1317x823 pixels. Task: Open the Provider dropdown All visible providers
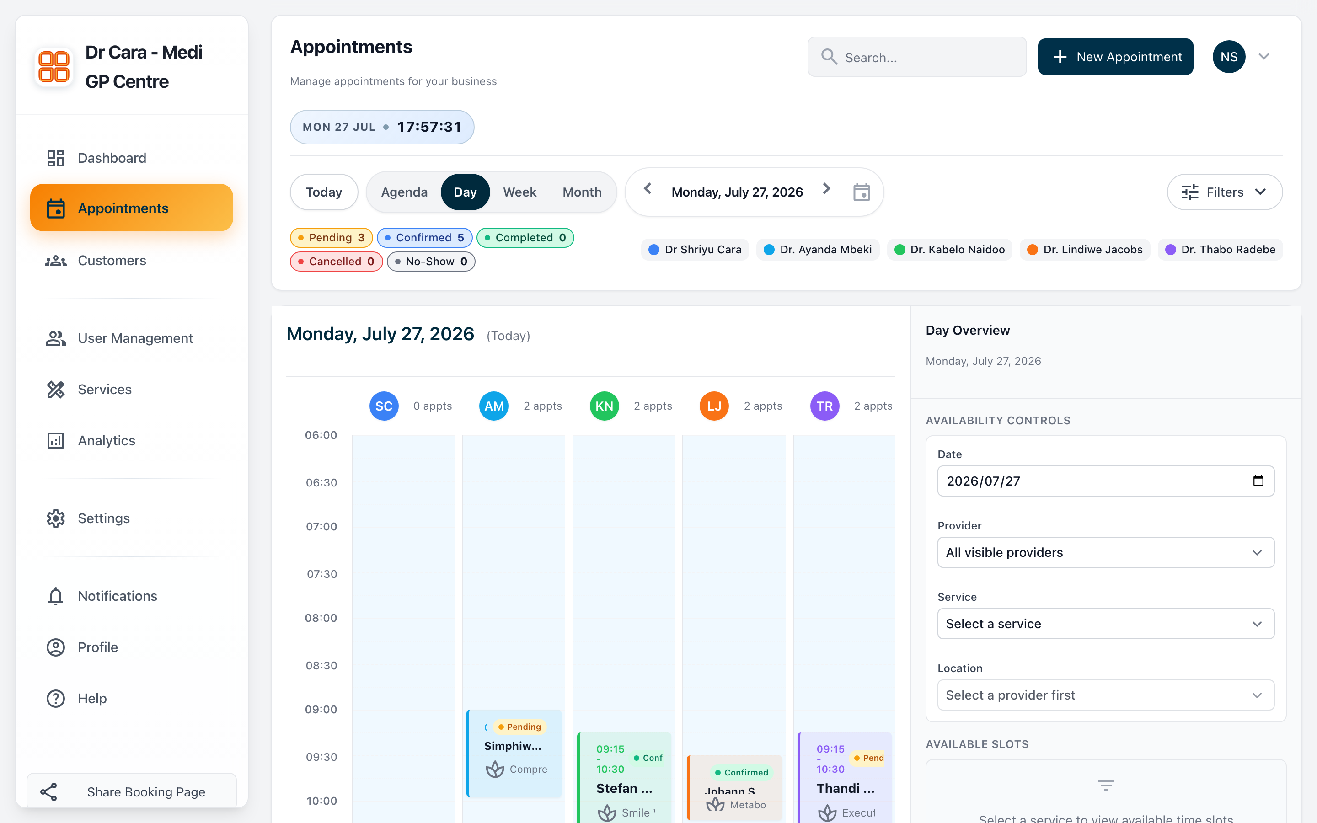pyautogui.click(x=1105, y=552)
